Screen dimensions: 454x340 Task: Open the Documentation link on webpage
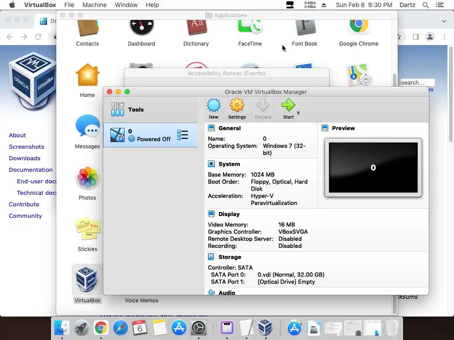click(31, 170)
